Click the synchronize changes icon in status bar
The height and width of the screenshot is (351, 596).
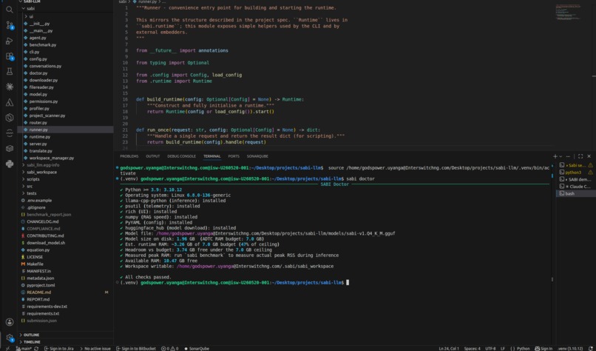coord(36,348)
